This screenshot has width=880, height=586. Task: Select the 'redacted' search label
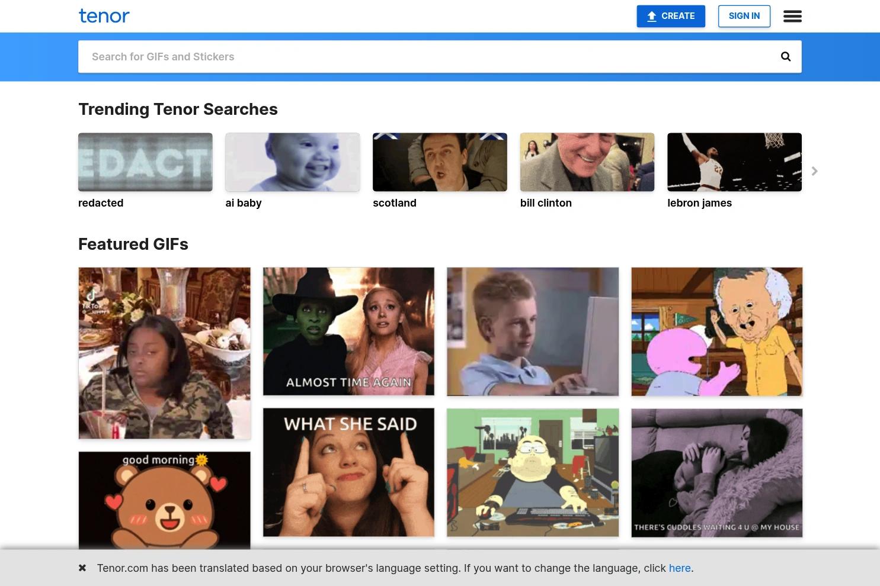click(101, 203)
